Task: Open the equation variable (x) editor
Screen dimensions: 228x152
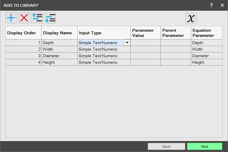Action: (x=191, y=19)
